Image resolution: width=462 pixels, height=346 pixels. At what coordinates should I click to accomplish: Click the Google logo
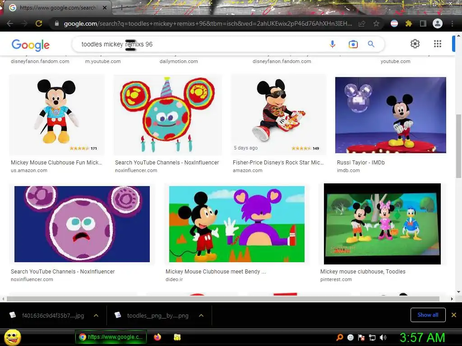[x=31, y=45]
